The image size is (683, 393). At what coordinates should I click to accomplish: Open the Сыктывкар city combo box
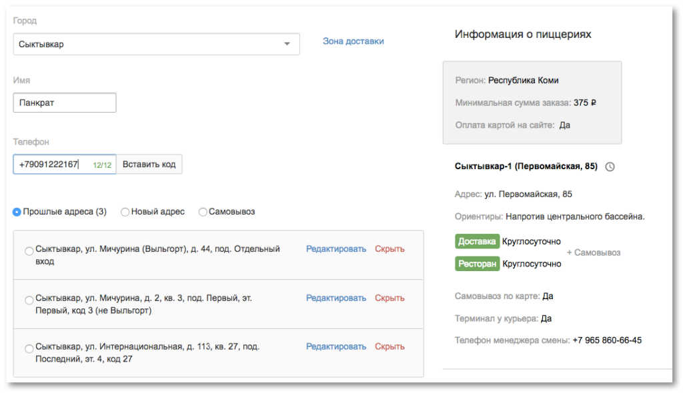click(x=156, y=44)
